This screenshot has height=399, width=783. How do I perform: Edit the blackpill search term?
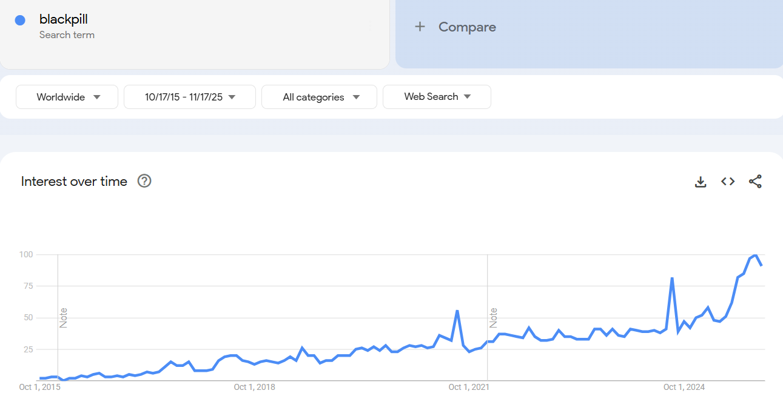64,19
